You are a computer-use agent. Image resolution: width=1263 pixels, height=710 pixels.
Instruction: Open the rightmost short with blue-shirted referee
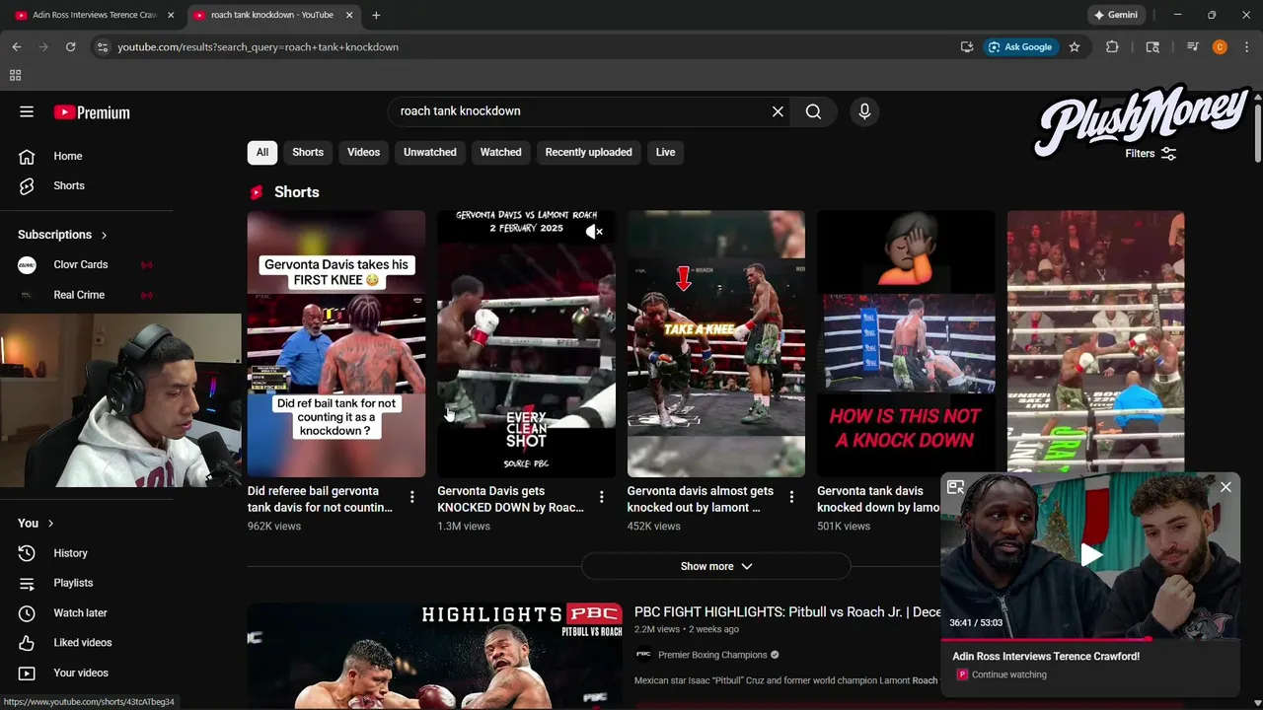(1095, 343)
